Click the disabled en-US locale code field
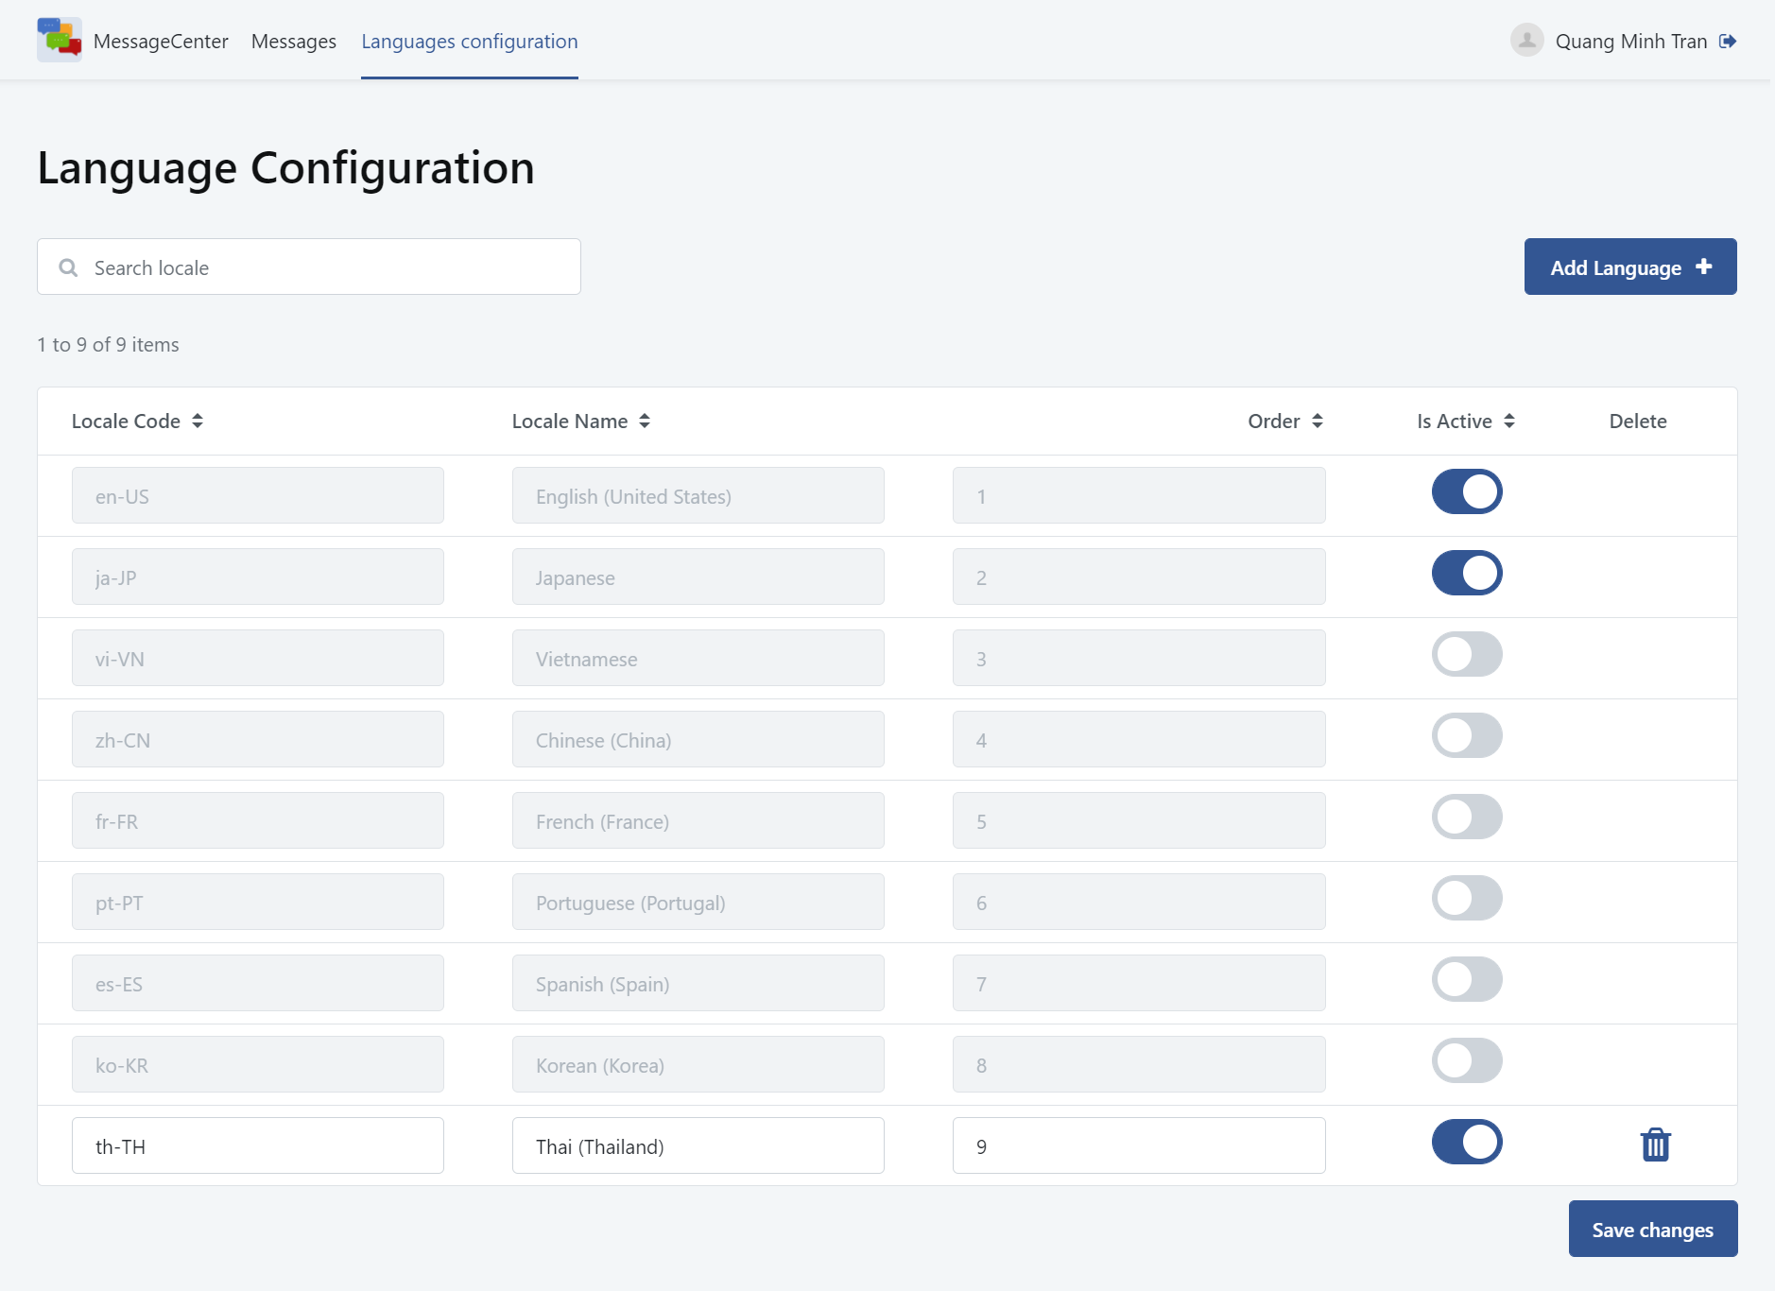This screenshot has height=1291, width=1775. pos(258,495)
